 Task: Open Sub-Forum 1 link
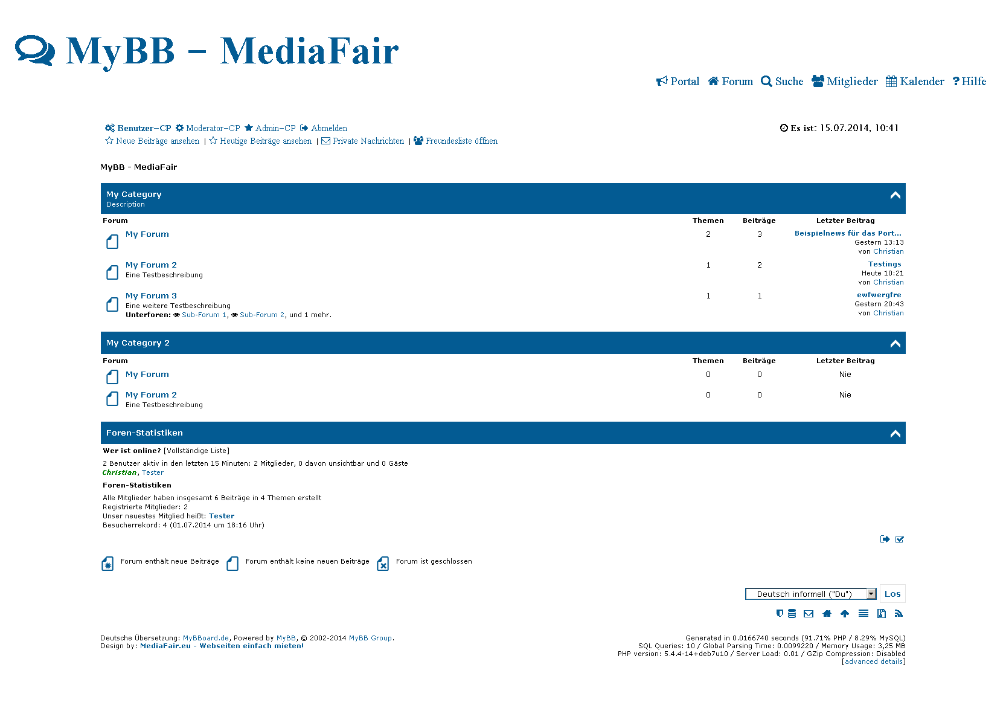[204, 315]
